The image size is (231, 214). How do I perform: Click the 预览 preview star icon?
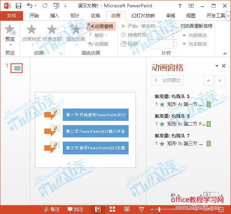coord(10,30)
